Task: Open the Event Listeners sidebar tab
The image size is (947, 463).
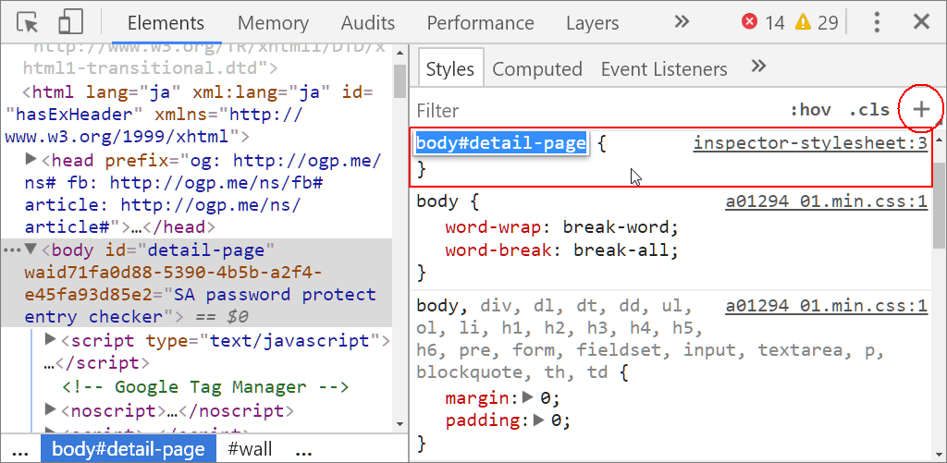Action: tap(664, 68)
